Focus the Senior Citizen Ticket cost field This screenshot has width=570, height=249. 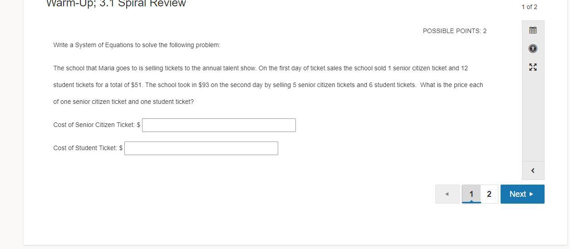pos(219,125)
